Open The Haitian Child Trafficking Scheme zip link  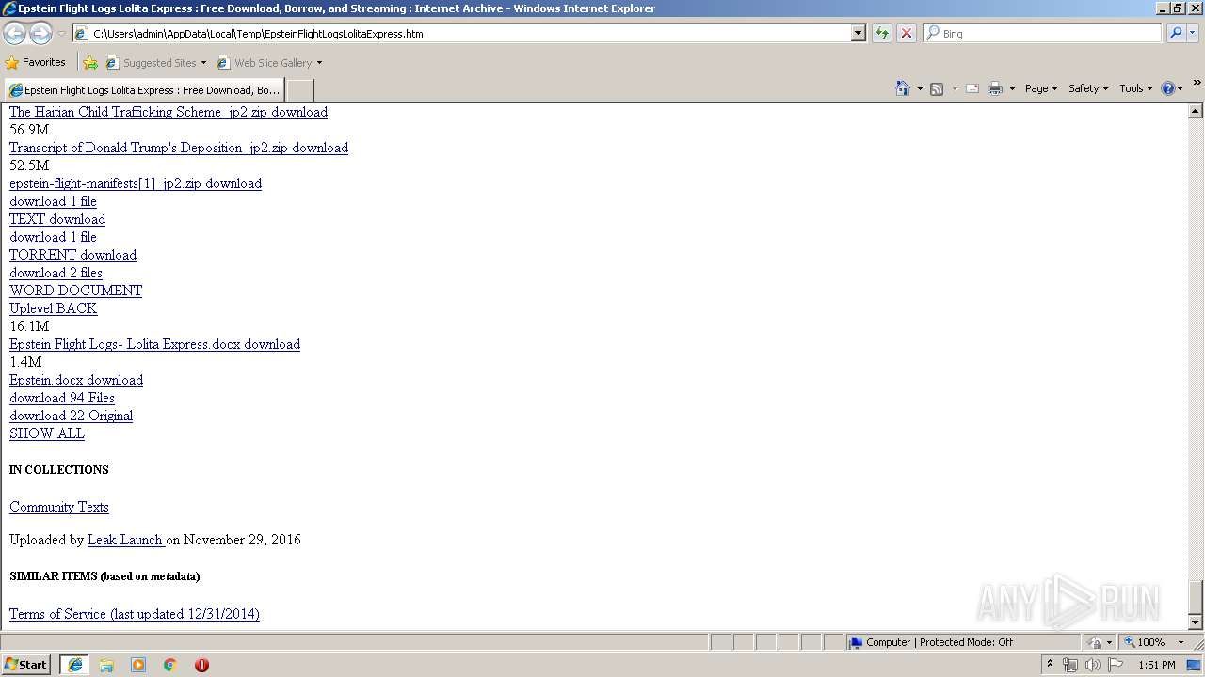[x=169, y=112]
